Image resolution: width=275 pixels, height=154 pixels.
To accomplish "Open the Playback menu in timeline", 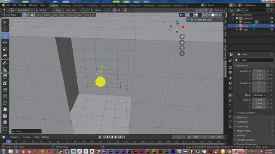I will 15,137.
